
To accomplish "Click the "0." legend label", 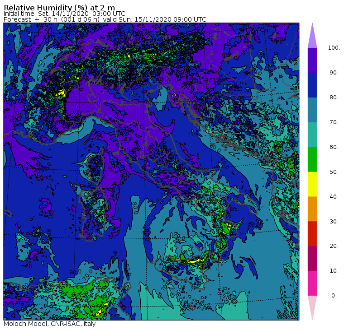I will click(x=334, y=296).
